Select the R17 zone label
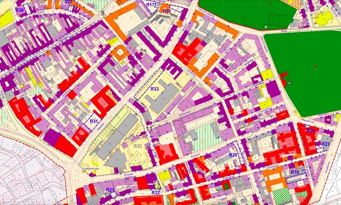The image size is (341, 205). 150,5
